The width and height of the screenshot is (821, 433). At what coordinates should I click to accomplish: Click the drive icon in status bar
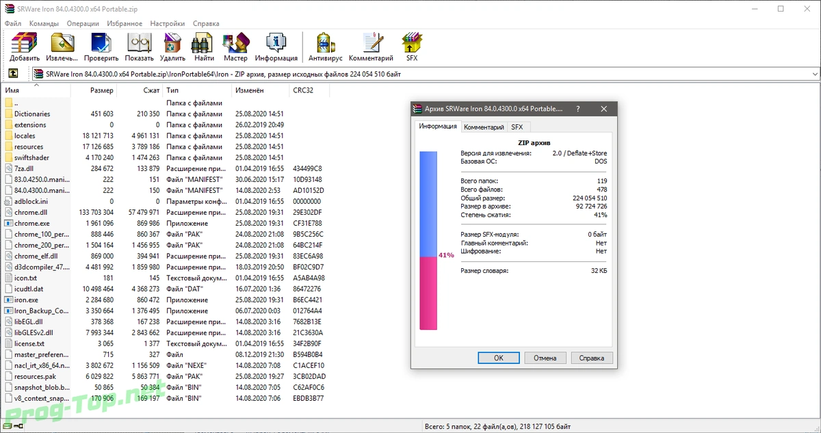tap(8, 427)
